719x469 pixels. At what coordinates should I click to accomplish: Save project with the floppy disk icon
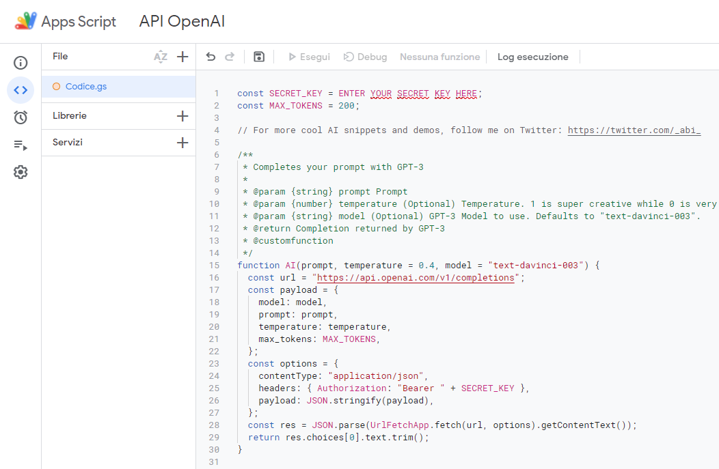[x=259, y=57]
